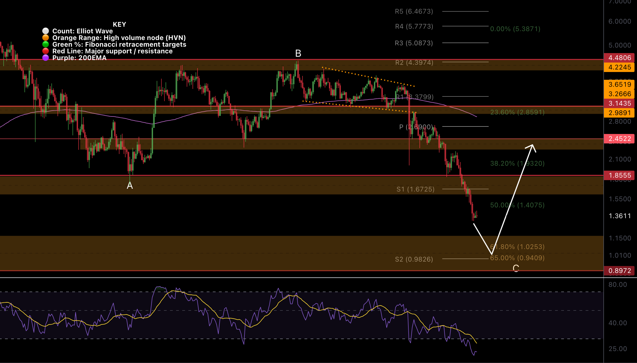This screenshot has width=637, height=363.
Task: Click the current price 1.3611 label
Action: [619, 216]
